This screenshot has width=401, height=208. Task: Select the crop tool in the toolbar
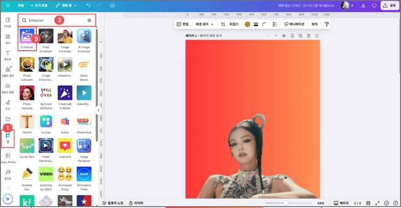[x=223, y=24]
